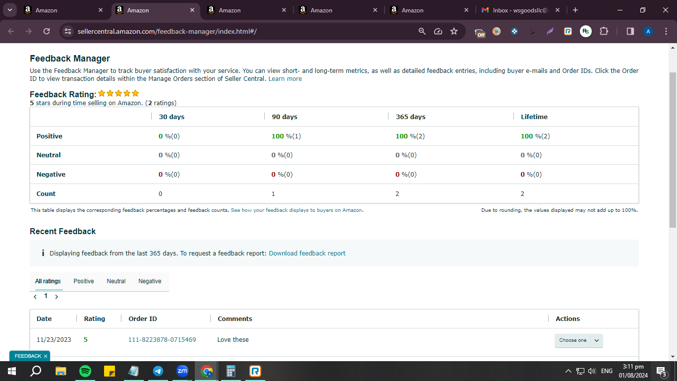
Task: Show hidden system tray icons
Action: 568,371
